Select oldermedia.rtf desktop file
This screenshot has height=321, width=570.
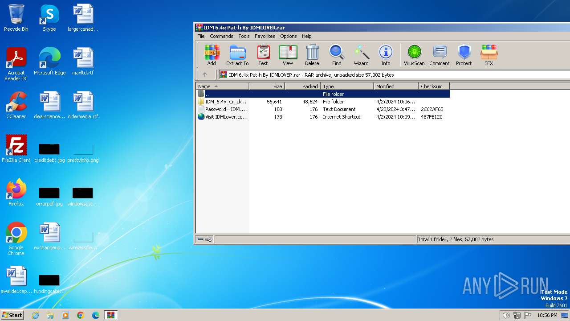[x=83, y=105]
